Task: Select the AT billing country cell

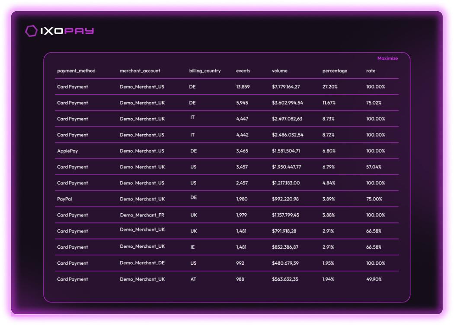Action: click(193, 279)
